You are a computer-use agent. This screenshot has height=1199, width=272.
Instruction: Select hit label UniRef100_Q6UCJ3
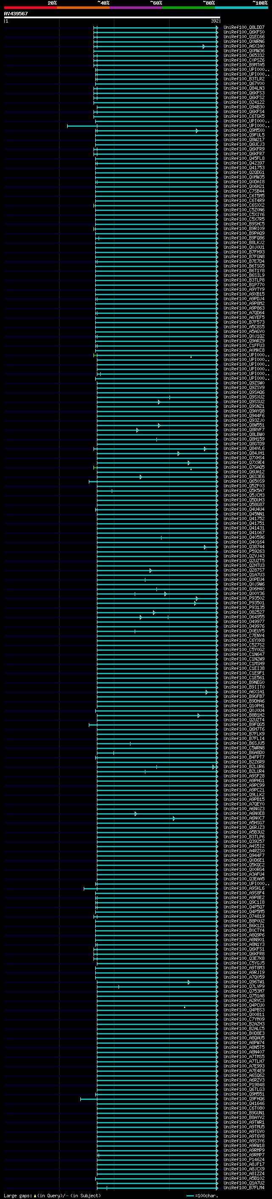point(244,144)
